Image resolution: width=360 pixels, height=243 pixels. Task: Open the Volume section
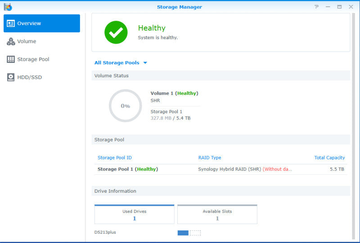click(42, 41)
